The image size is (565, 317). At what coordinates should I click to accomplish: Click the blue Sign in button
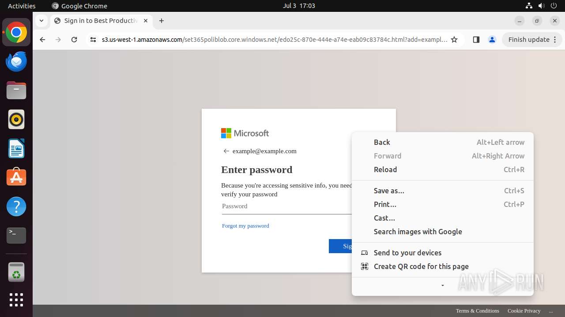click(x=340, y=246)
